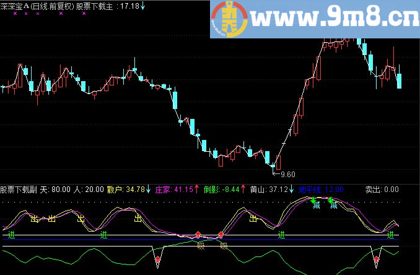Click the cyan down arrow after 17.18

point(142,6)
